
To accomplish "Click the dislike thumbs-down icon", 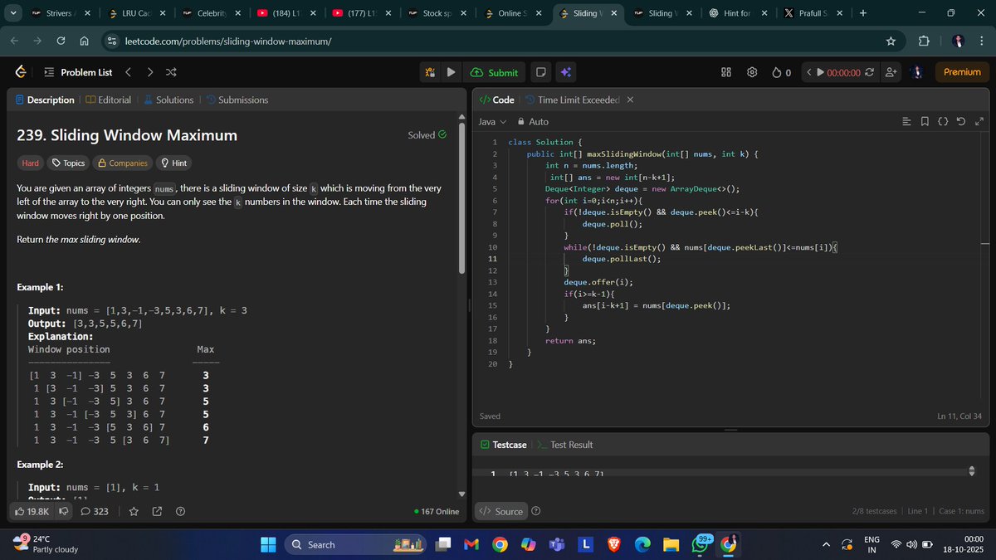I will click(63, 511).
